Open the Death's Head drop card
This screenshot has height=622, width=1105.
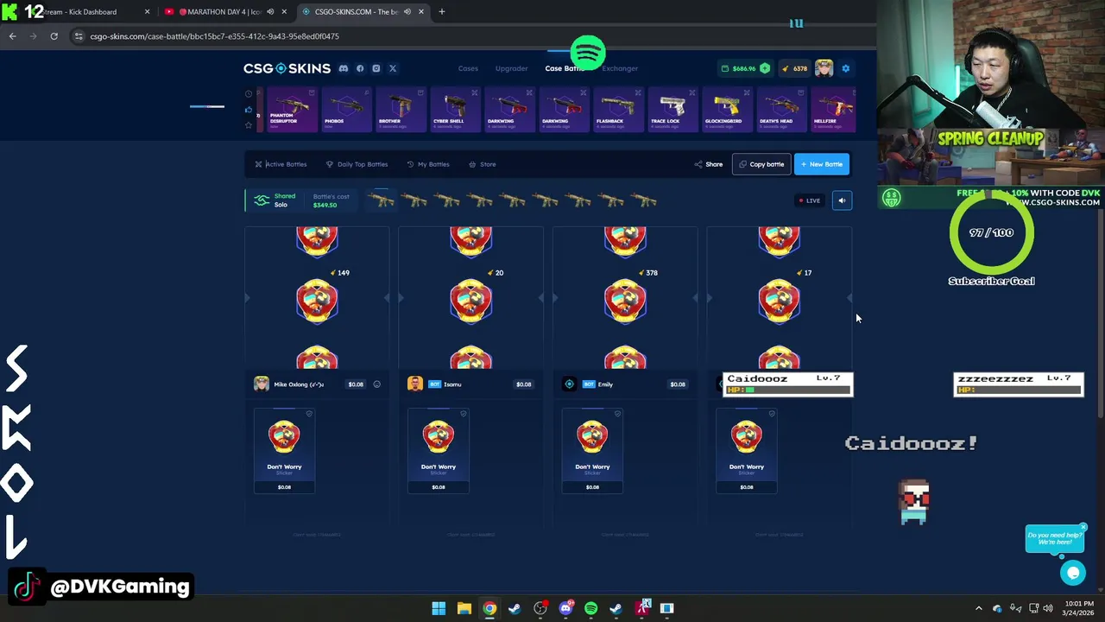tap(781, 110)
